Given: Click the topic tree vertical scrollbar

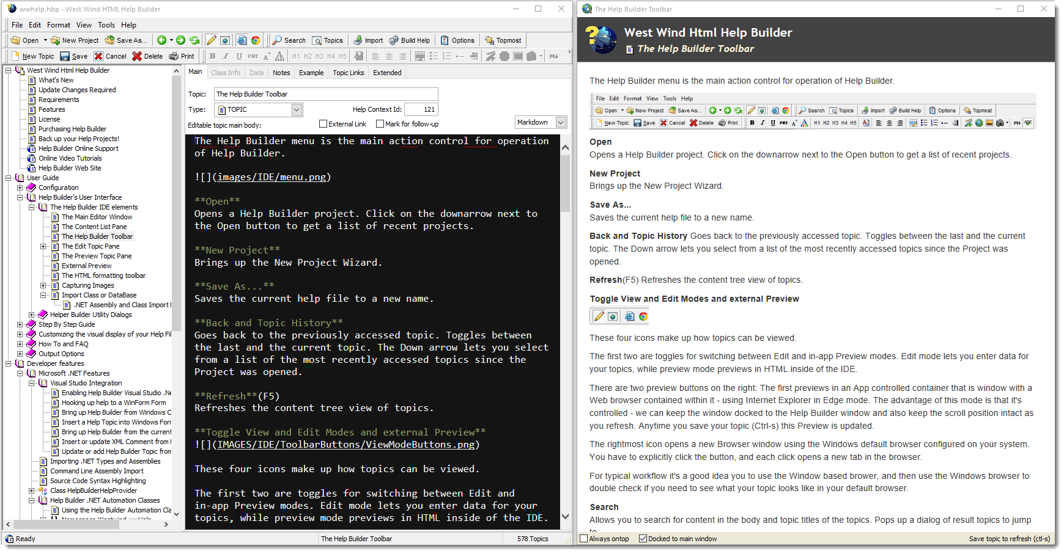Looking at the screenshot, I should 177,203.
